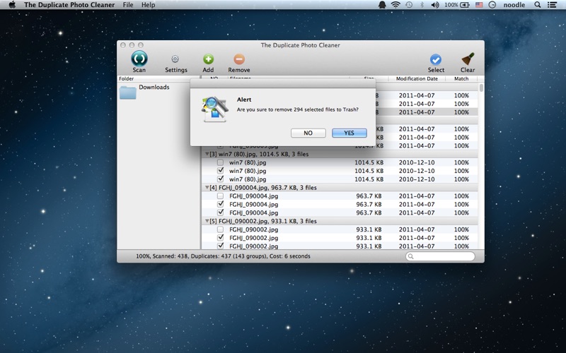The height and width of the screenshot is (353, 566).
Task: Open the Wi-Fi status menu
Action: tap(395, 5)
